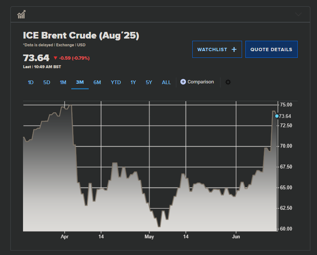Click the blue current price dot marker
This screenshot has width=317, height=255.
(277, 116)
